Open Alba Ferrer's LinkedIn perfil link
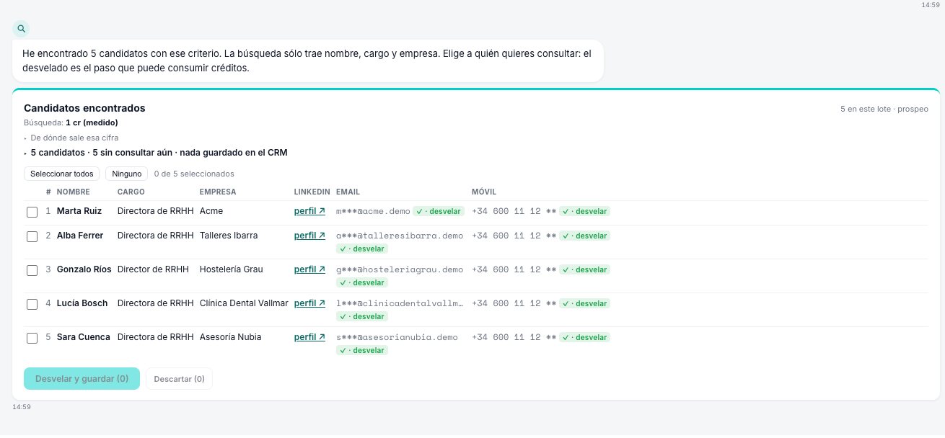This screenshot has width=945, height=438. point(309,236)
